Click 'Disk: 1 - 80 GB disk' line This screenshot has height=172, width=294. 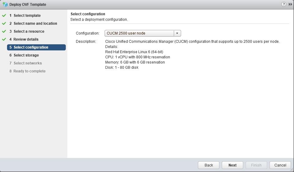[122, 68]
